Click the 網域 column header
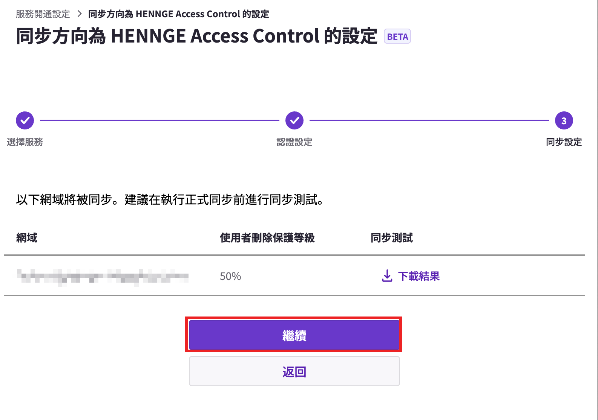 point(27,238)
